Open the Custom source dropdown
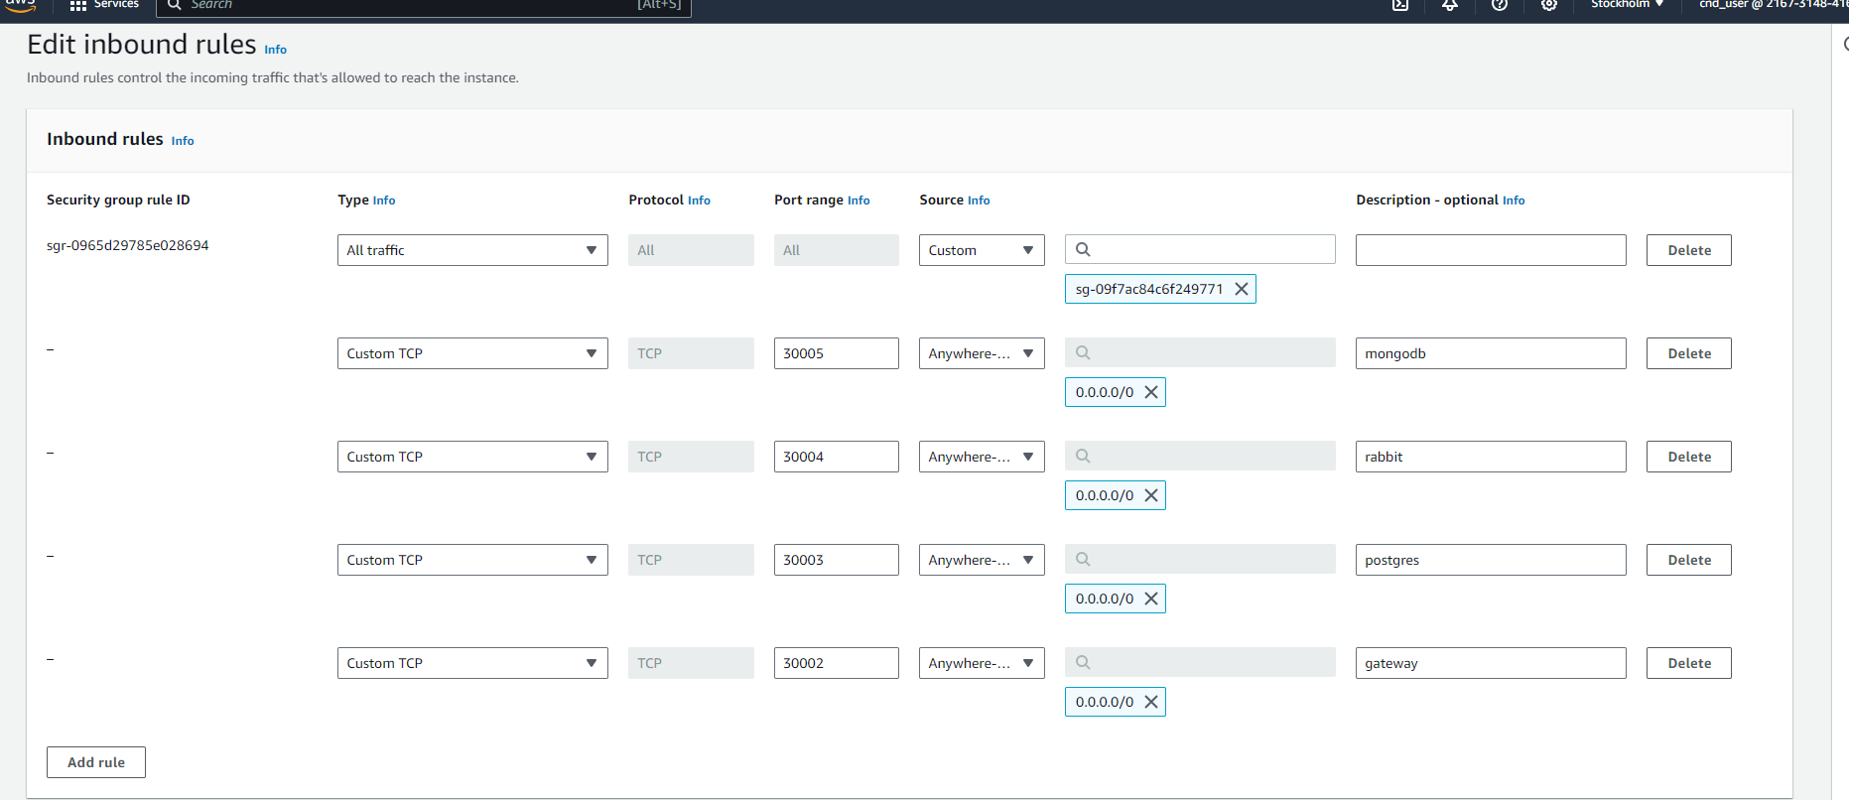 (x=981, y=250)
